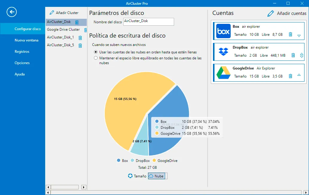Move GoogleDrive account up with arrow
This screenshot has height=195, width=309.
pyautogui.click(x=299, y=75)
